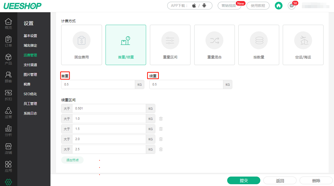Screen dimensions: 334x186
Task: Open 图片管理 in settings menu
Action: point(30,75)
